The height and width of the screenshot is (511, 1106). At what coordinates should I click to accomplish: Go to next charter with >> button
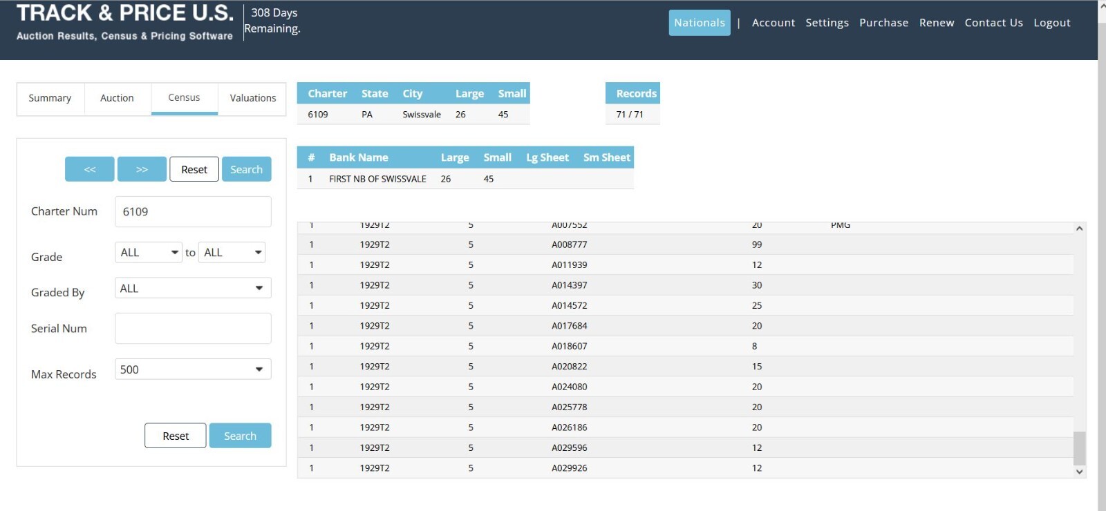tap(142, 169)
